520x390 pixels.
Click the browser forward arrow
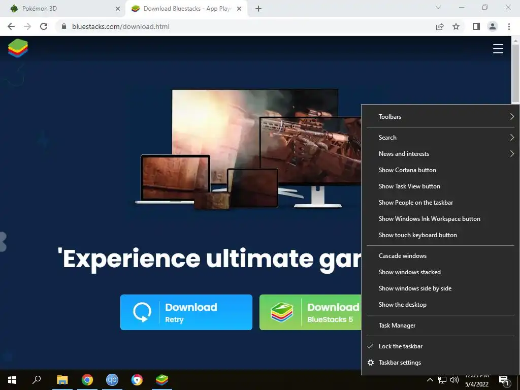(x=27, y=26)
